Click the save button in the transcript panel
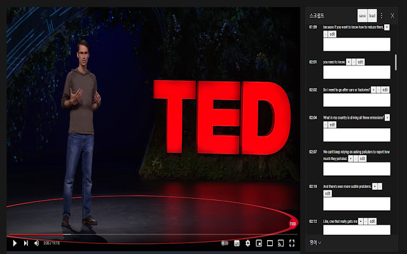The image size is (407, 254). click(x=362, y=15)
